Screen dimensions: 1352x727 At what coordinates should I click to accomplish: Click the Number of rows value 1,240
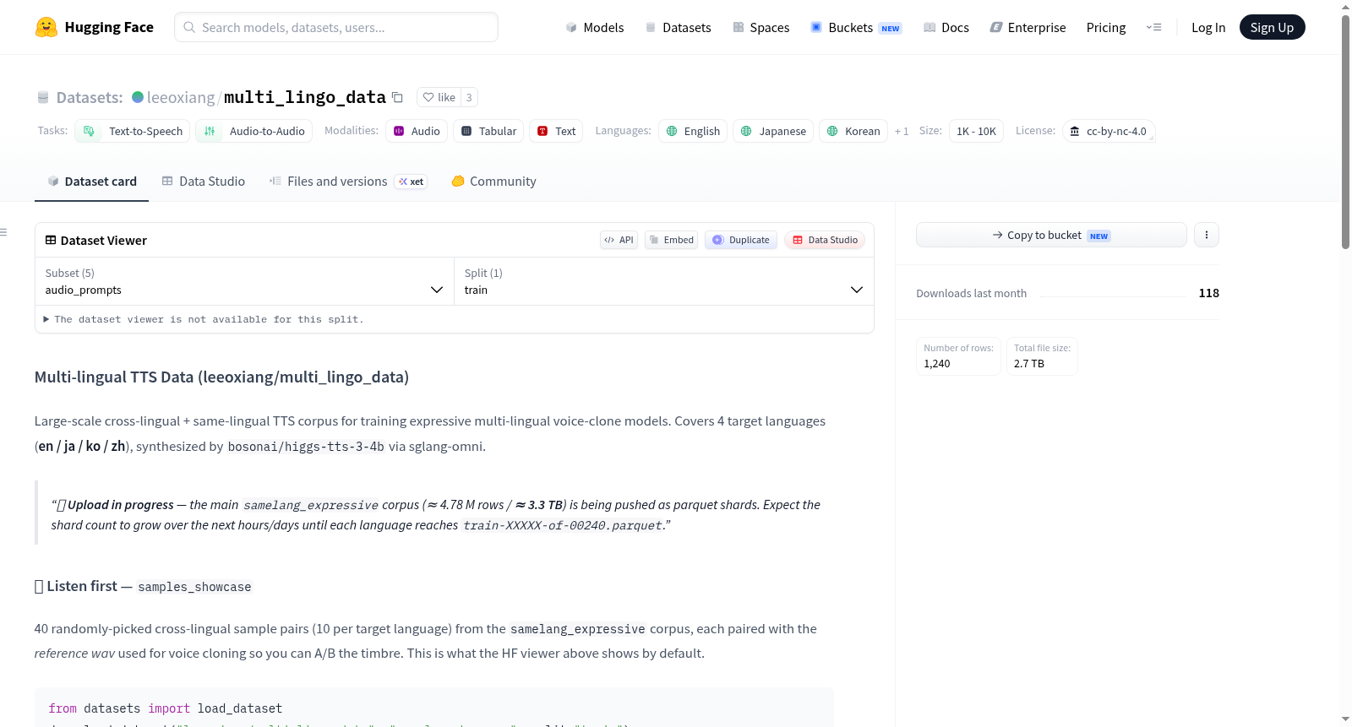[x=937, y=364]
